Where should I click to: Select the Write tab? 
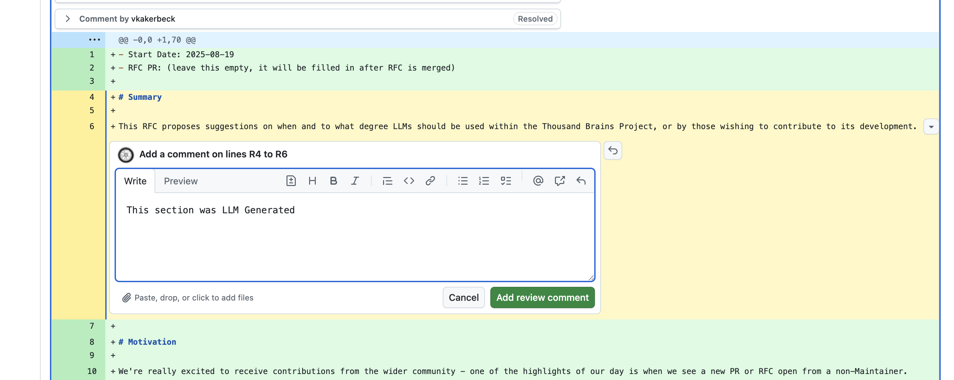tap(135, 181)
